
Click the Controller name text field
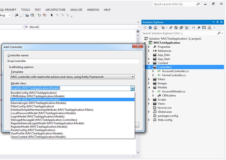tap(73, 61)
